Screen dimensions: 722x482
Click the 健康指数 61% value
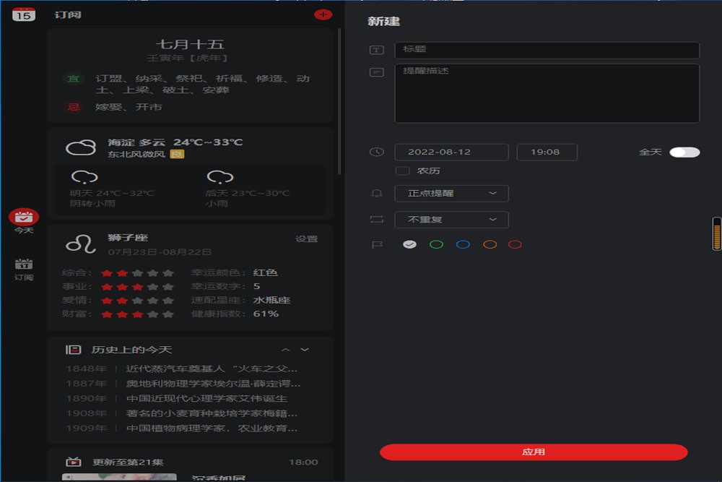click(266, 314)
